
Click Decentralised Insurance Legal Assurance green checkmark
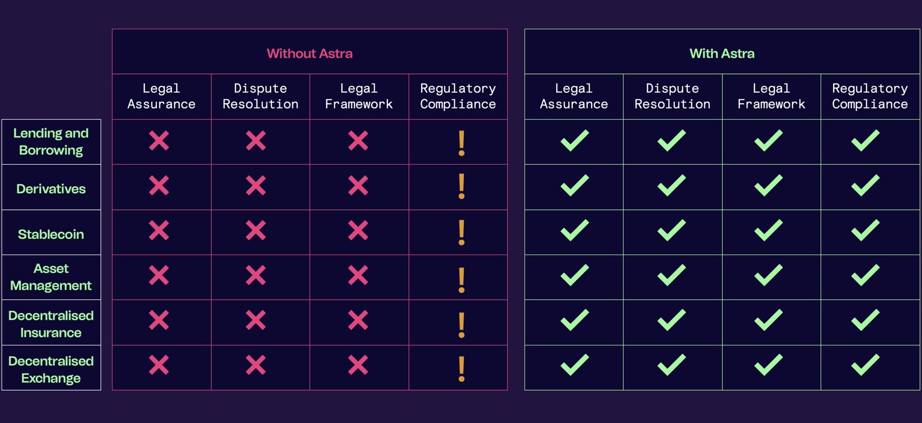(575, 320)
